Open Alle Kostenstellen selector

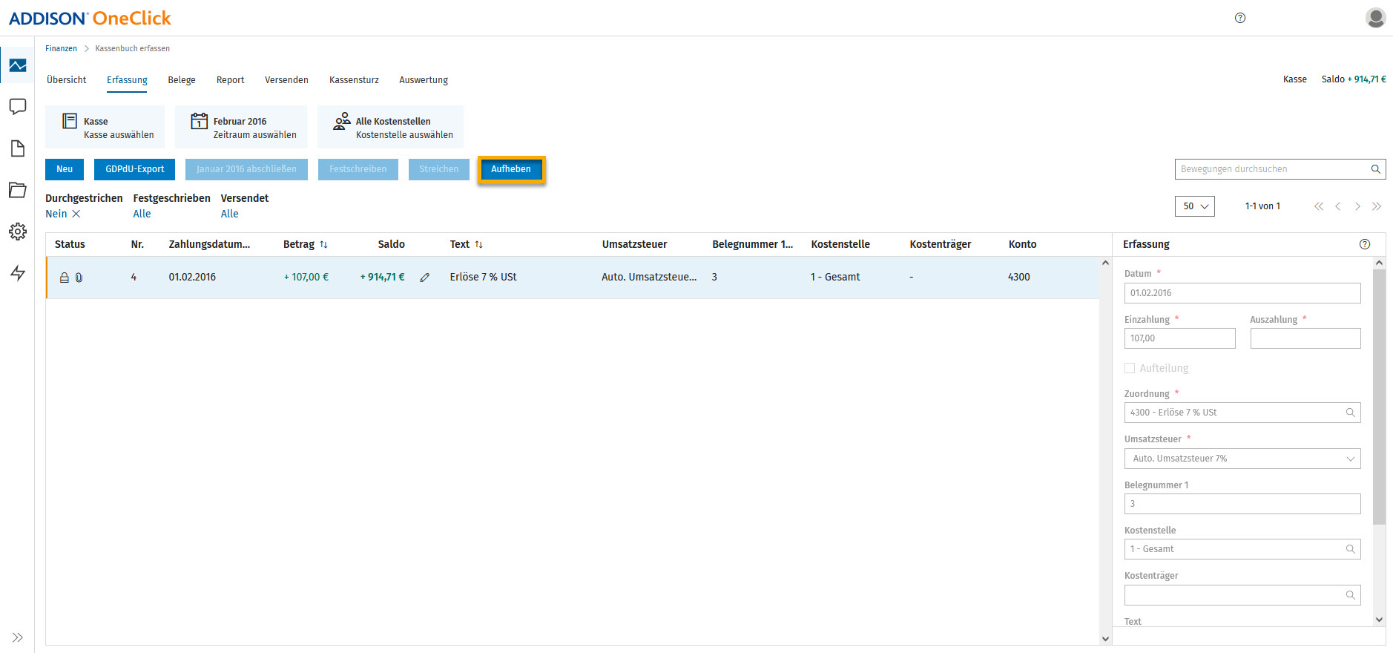pyautogui.click(x=390, y=128)
